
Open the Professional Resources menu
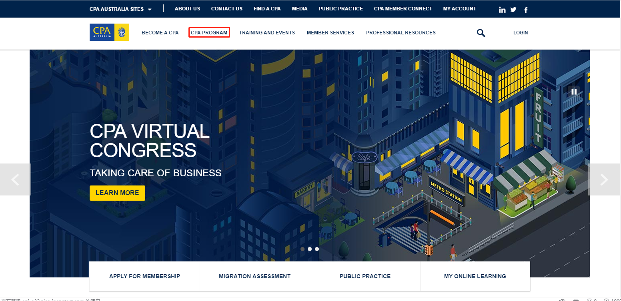pyautogui.click(x=401, y=33)
